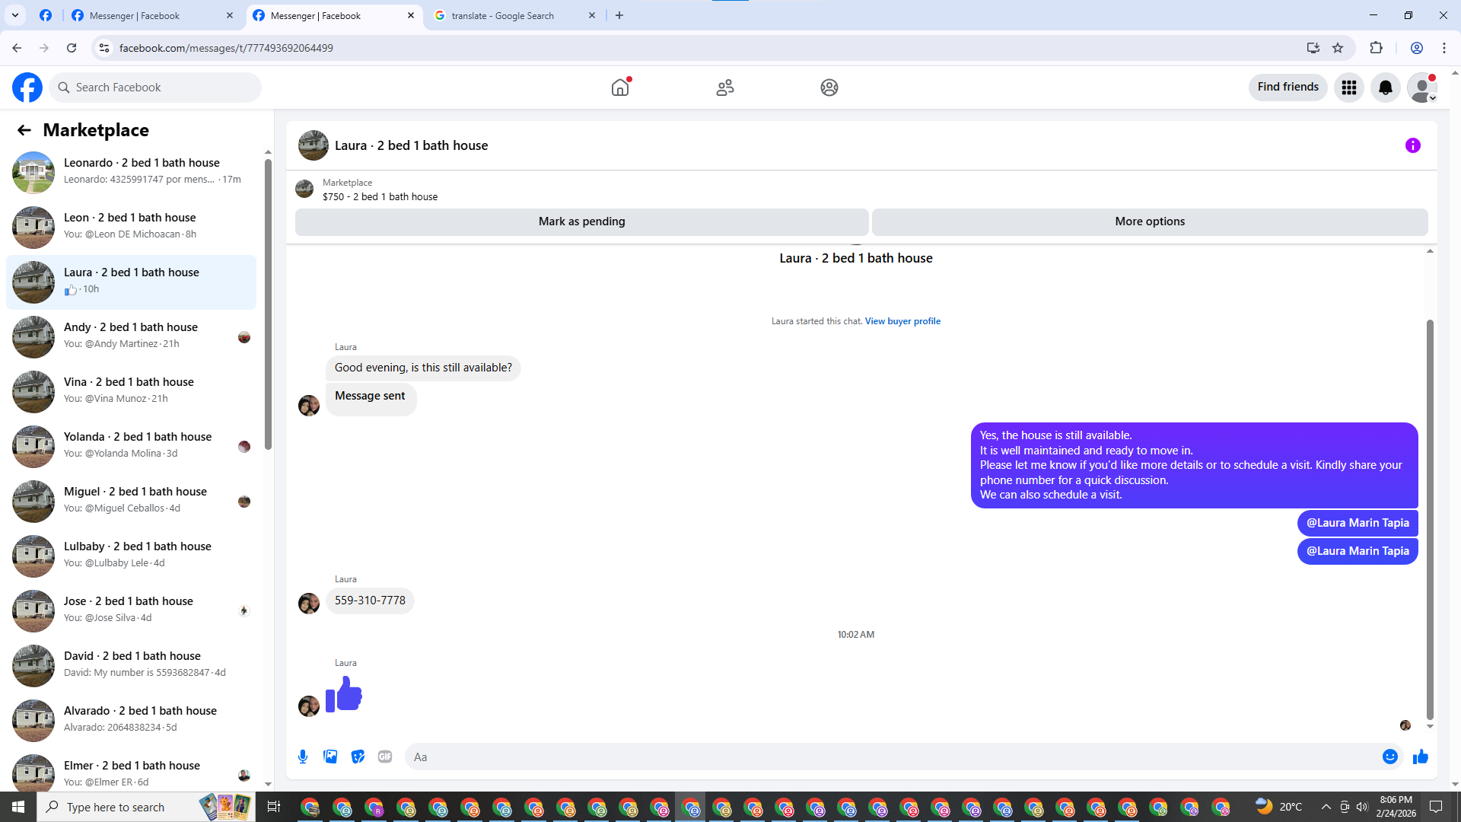Open the Facebook apps grid menu
The image size is (1461, 822).
tap(1348, 88)
